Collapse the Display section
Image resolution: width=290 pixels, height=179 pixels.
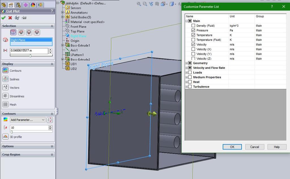pyautogui.click(x=52, y=64)
